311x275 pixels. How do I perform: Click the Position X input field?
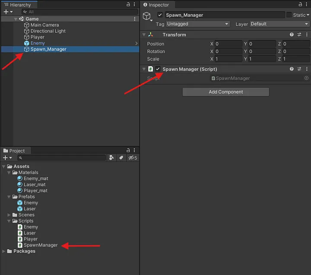(x=228, y=44)
